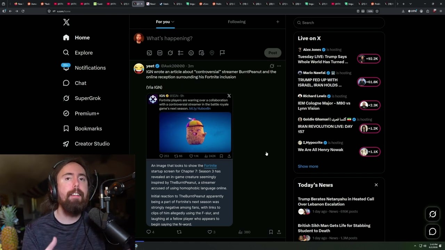The width and height of the screenshot is (445, 250).
Task: Click the Post button
Action: tap(273, 53)
